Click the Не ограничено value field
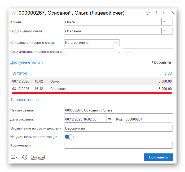This screenshot has height=172, width=185. [89, 42]
